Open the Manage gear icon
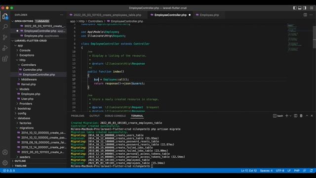316x178 pixels. point(5,163)
